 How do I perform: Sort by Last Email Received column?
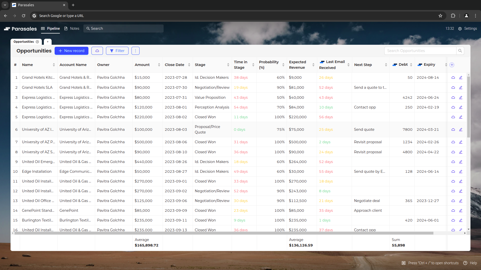(x=348, y=65)
